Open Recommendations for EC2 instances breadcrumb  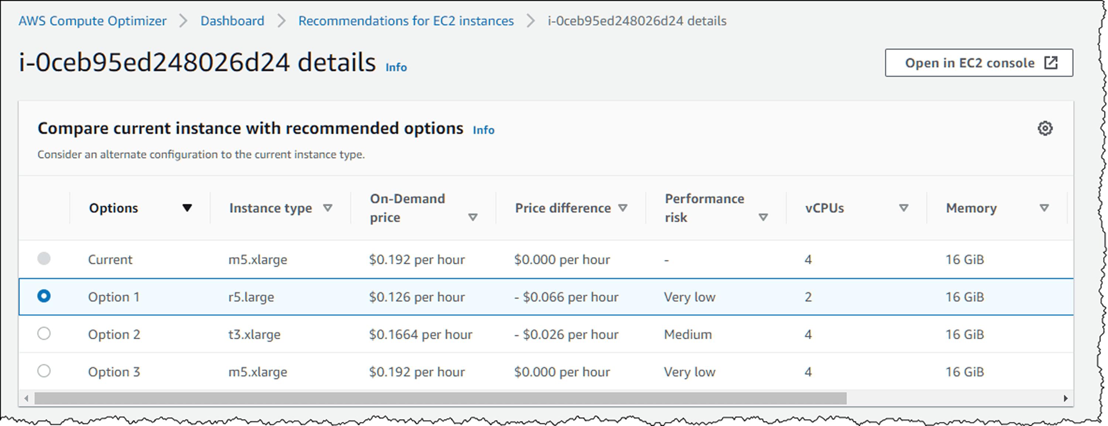[x=406, y=21]
